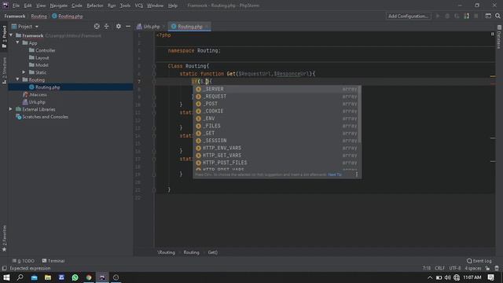The image size is (503, 283).
Task: Collapse the Routing folder arrow
Action: point(18,79)
